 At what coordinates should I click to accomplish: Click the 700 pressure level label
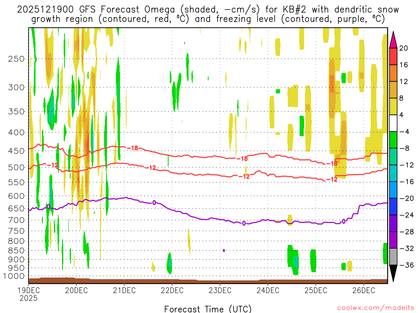click(x=16, y=220)
